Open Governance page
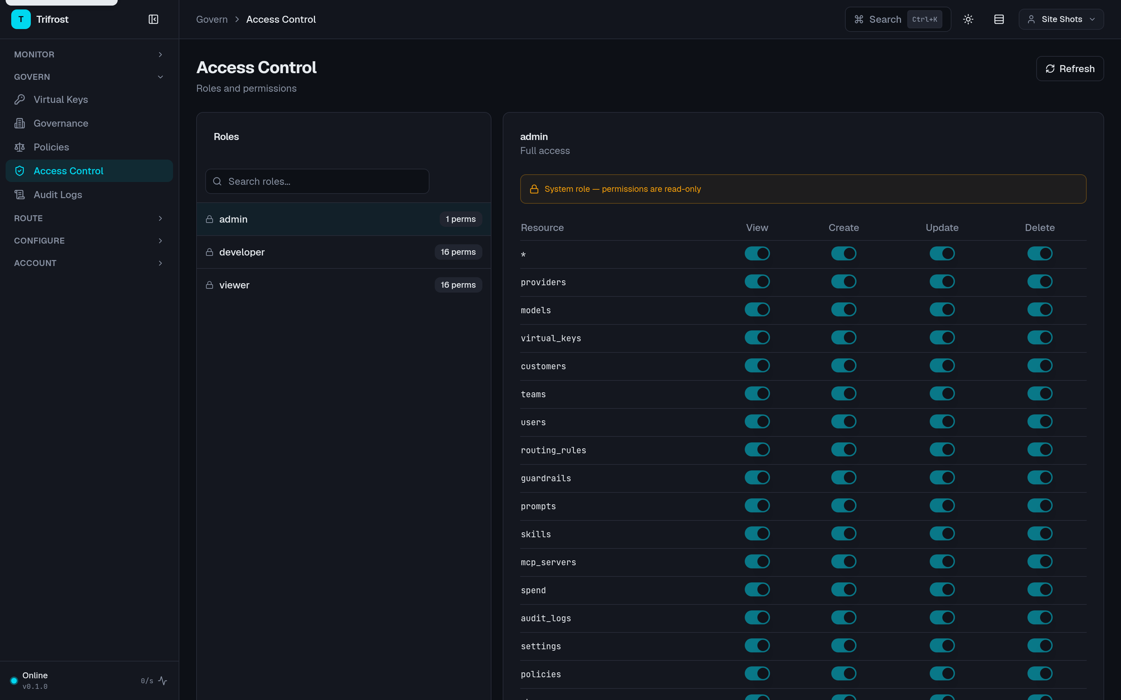The height and width of the screenshot is (700, 1121). (89, 123)
